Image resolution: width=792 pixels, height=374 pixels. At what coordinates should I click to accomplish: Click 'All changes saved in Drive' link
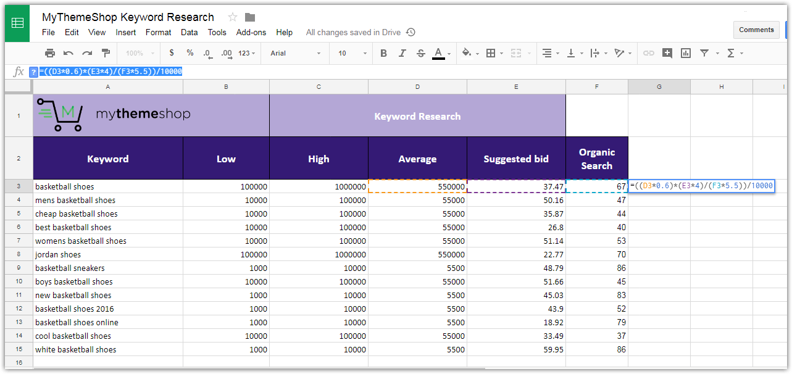click(x=353, y=32)
